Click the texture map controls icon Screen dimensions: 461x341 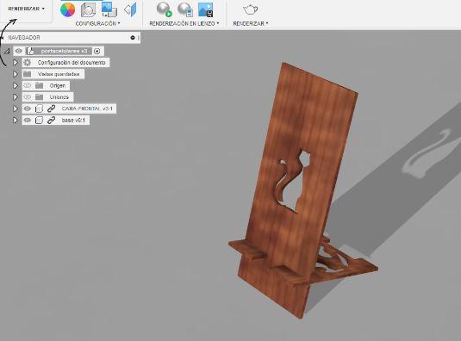point(130,9)
